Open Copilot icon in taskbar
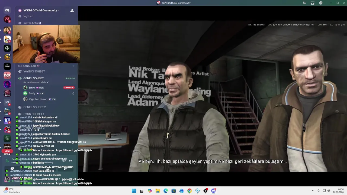Image resolution: width=347 pixels, height=195 pixels. 150,191
